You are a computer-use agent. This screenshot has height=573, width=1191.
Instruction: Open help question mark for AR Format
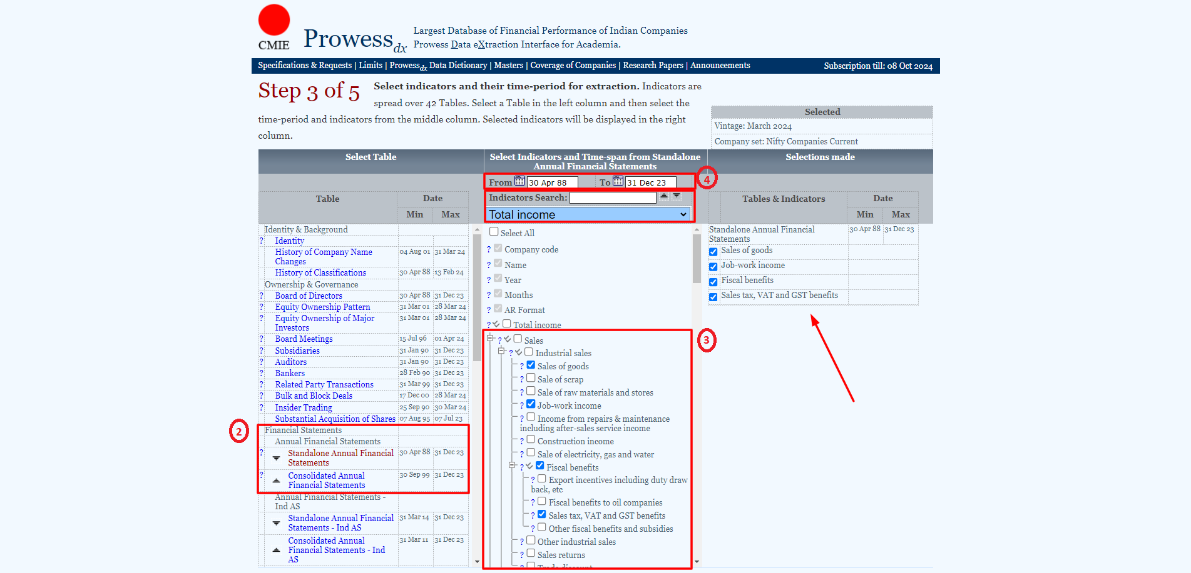[489, 311]
